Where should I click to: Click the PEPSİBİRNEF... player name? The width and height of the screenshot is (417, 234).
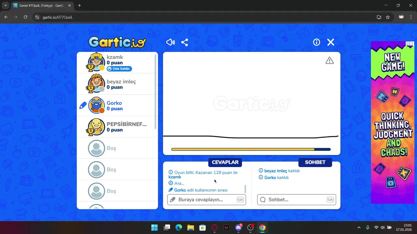pyautogui.click(x=127, y=124)
